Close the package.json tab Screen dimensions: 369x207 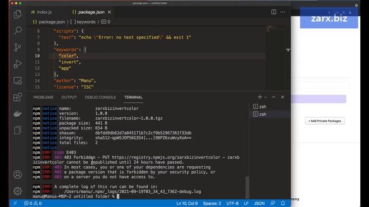point(109,12)
